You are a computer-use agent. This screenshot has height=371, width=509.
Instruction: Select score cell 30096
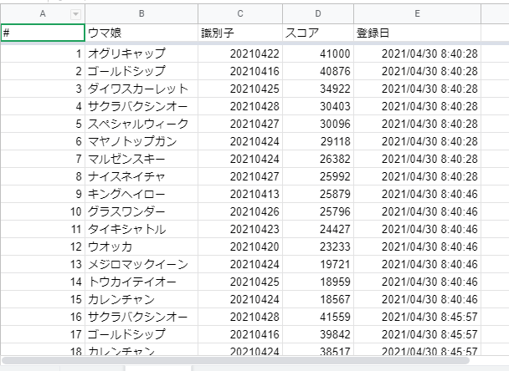(318, 124)
